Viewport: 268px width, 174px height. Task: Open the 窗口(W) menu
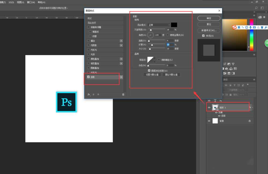pos(31,2)
